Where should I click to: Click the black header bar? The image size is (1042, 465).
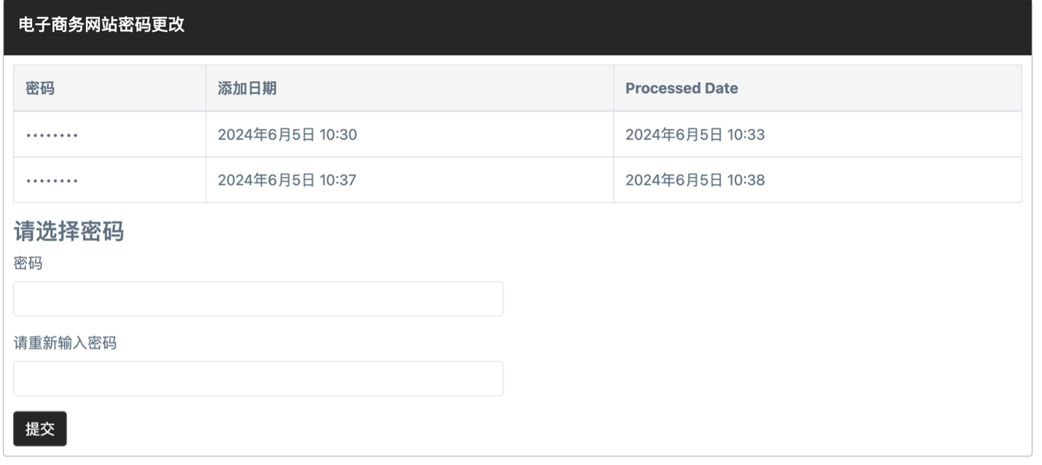517,27
